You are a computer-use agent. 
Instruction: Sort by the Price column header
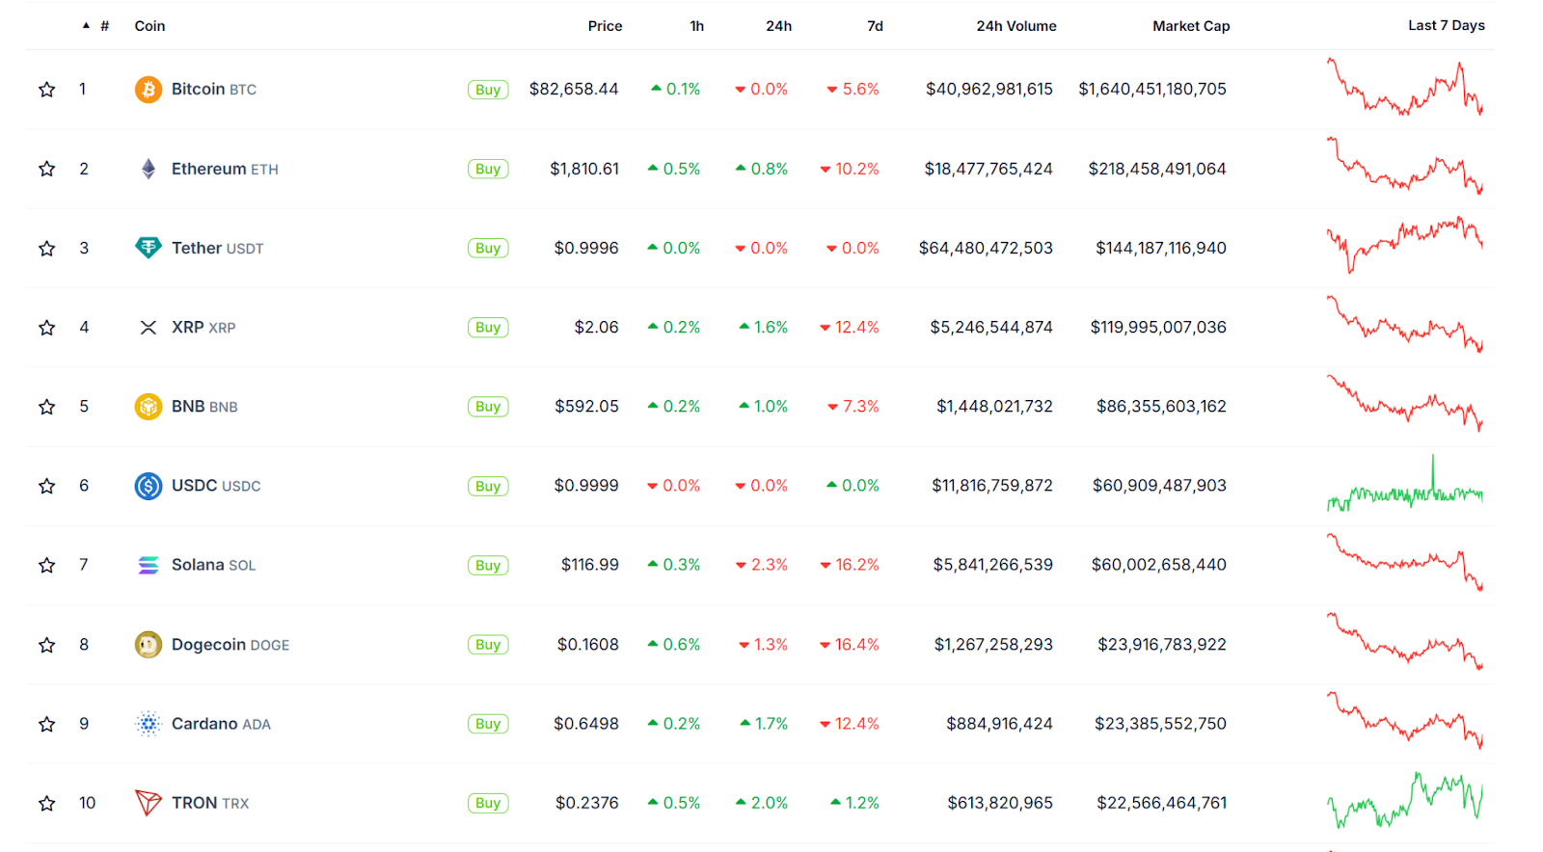point(605,26)
